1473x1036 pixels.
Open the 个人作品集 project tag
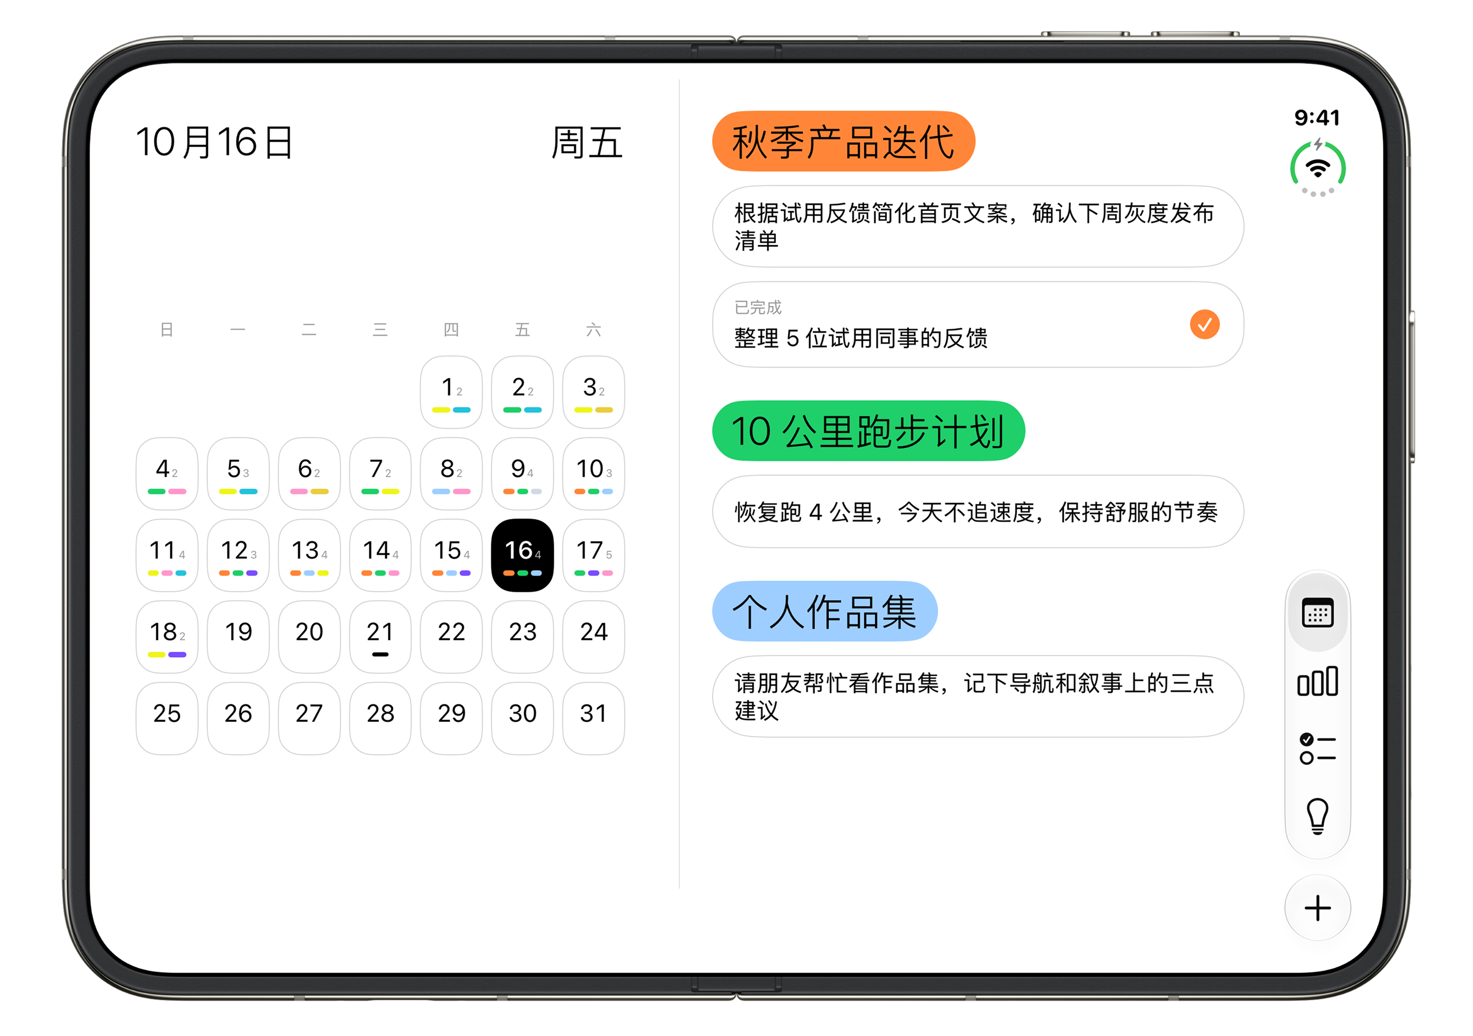(825, 611)
